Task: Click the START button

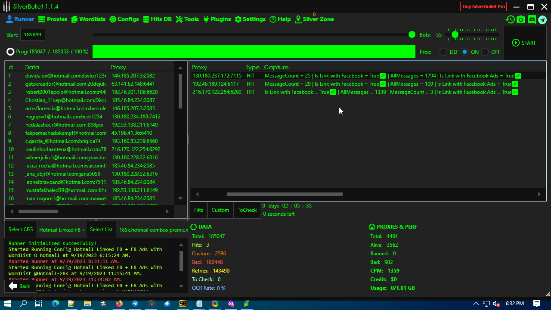Action: [524, 43]
